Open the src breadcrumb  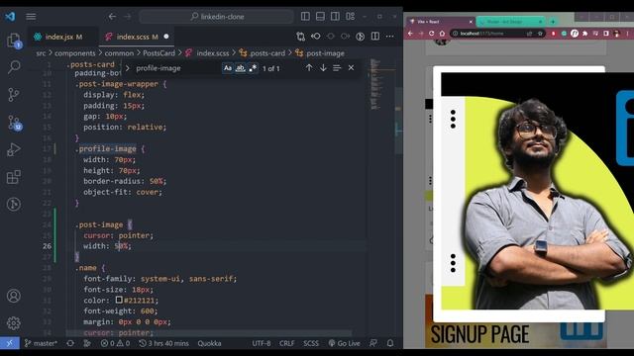[x=41, y=52]
